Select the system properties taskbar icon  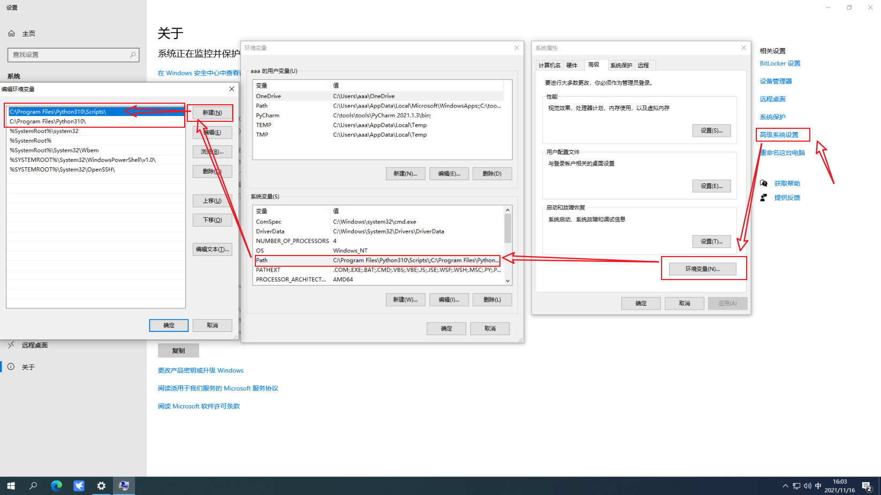tap(124, 486)
